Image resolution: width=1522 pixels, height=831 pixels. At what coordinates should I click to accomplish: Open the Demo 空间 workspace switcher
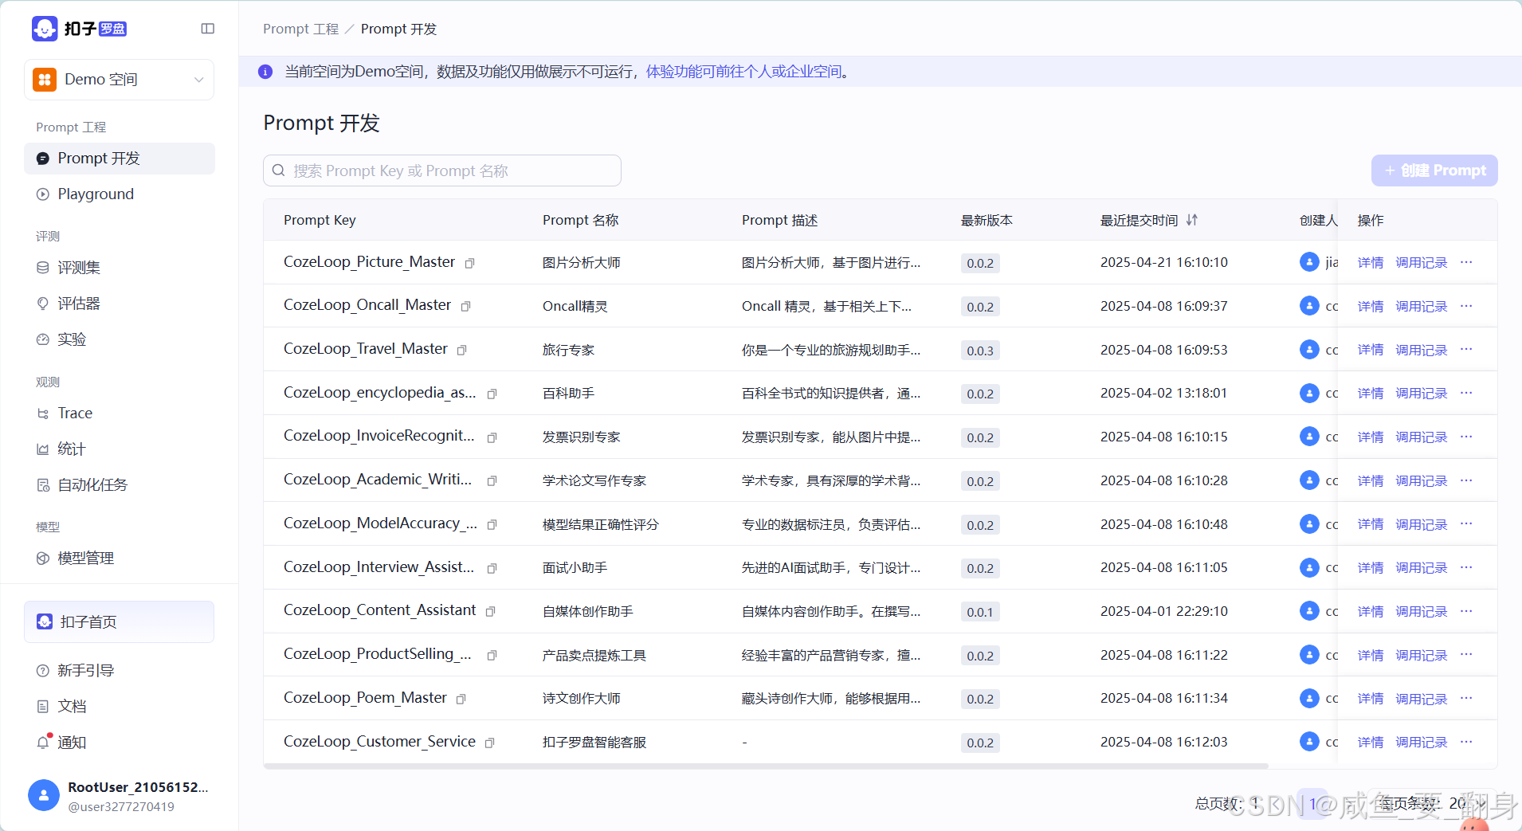(x=118, y=79)
